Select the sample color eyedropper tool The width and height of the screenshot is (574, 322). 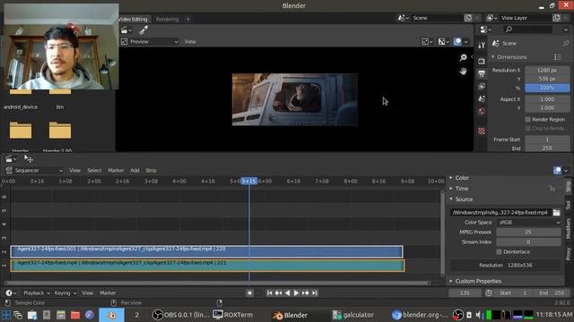pyautogui.click(x=143, y=30)
